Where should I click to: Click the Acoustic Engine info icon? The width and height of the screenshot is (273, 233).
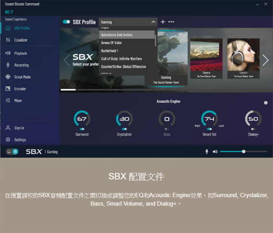coord(266,103)
